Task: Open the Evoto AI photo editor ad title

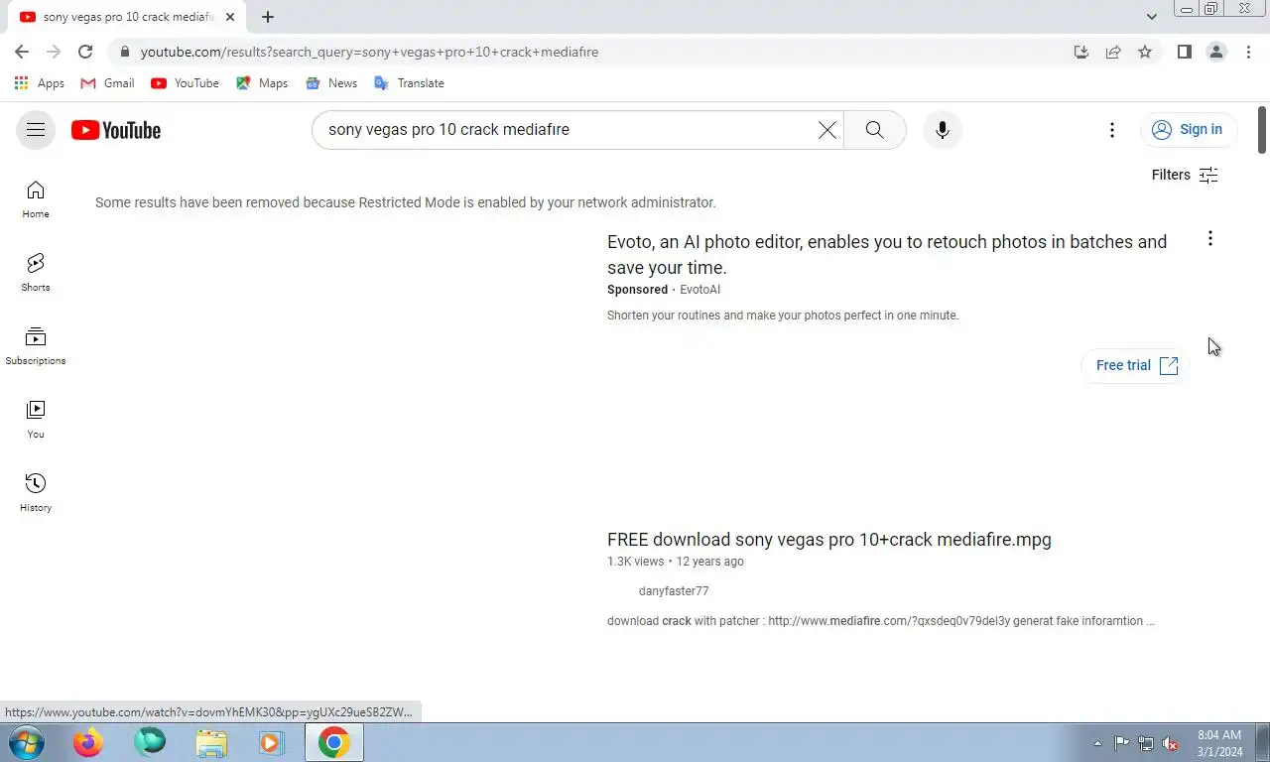Action: (887, 254)
